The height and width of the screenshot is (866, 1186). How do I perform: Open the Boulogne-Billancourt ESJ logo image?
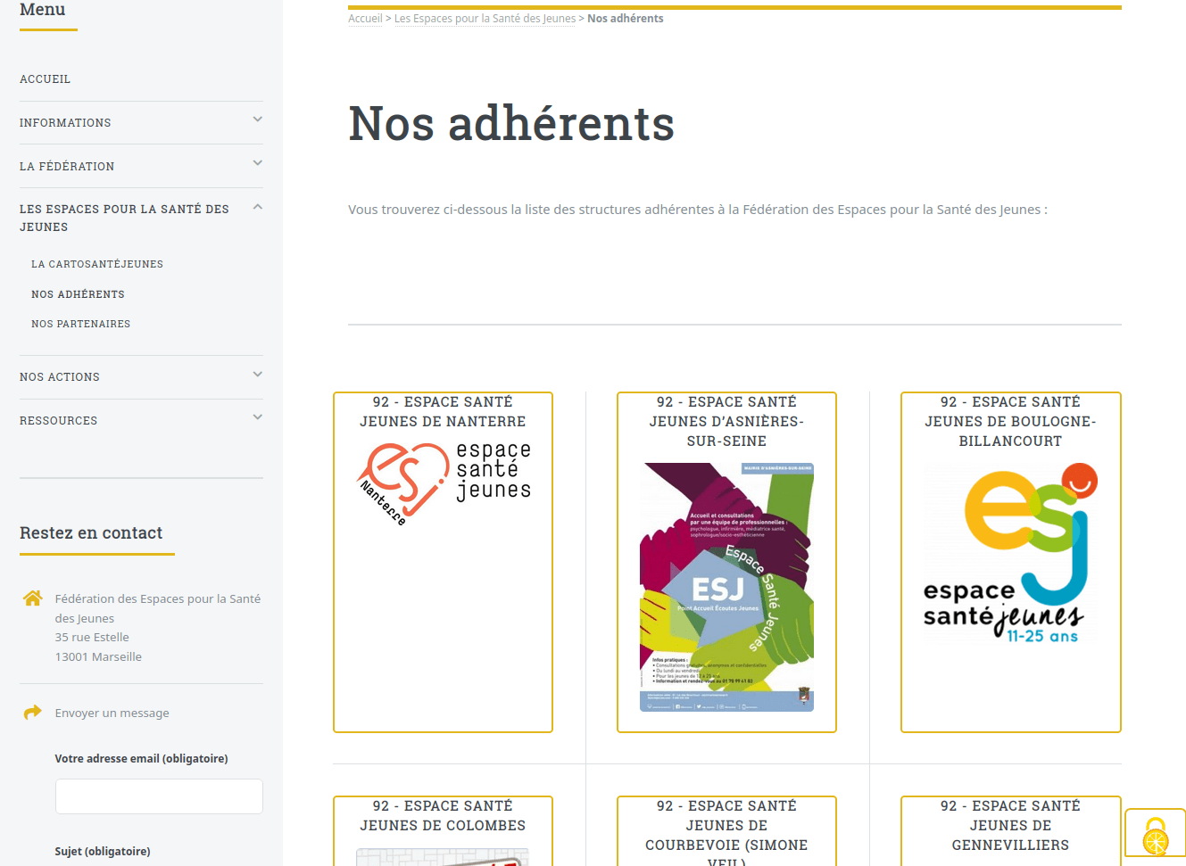[x=1010, y=553]
